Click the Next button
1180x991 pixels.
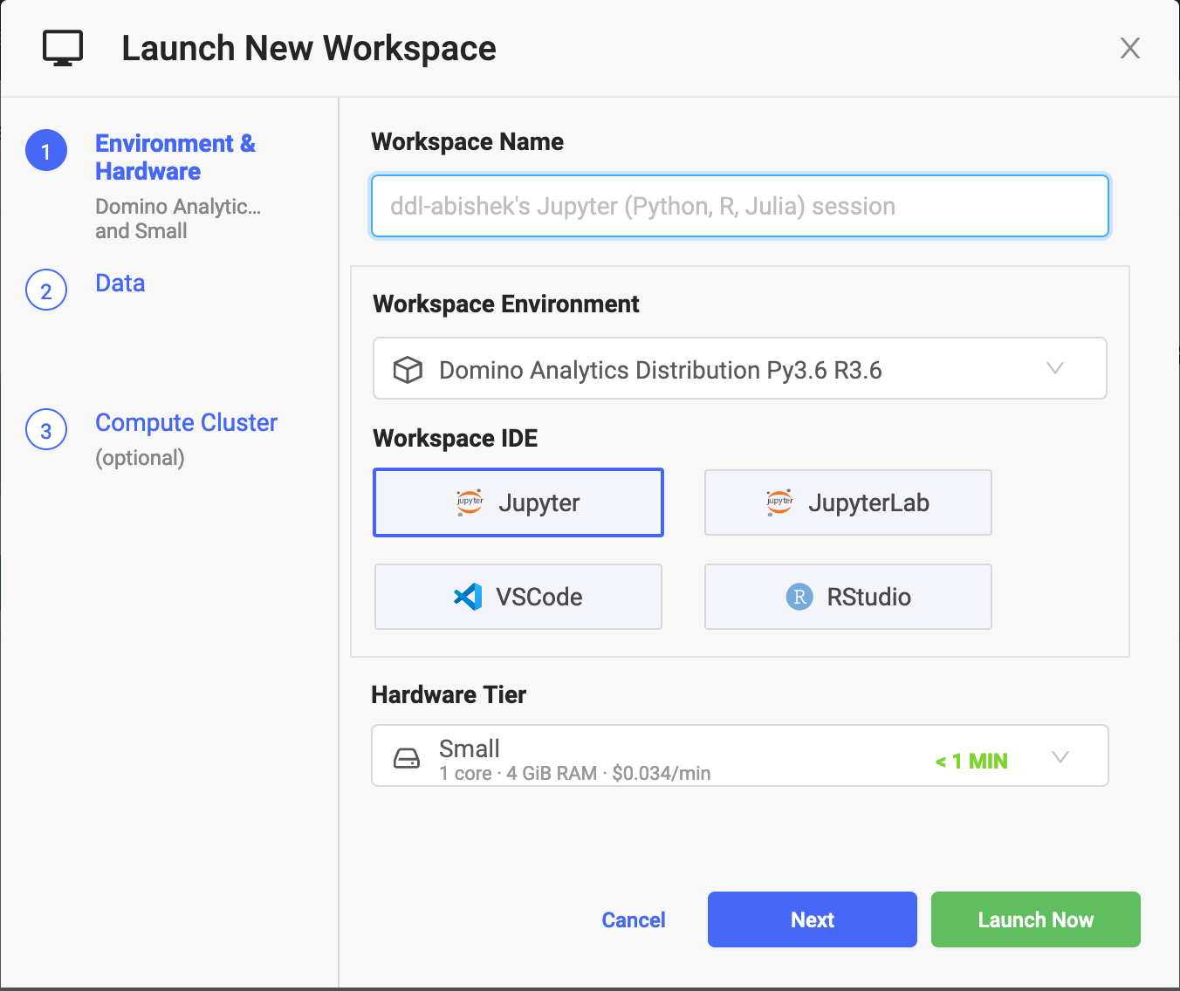[813, 919]
